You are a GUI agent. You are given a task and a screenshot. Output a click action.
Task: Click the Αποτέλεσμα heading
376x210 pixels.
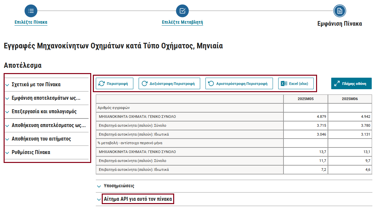(23, 66)
